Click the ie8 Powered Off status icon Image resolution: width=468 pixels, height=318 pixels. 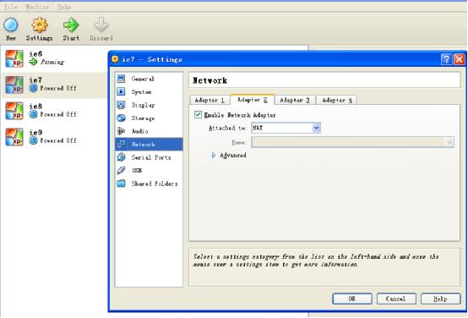[x=33, y=114]
